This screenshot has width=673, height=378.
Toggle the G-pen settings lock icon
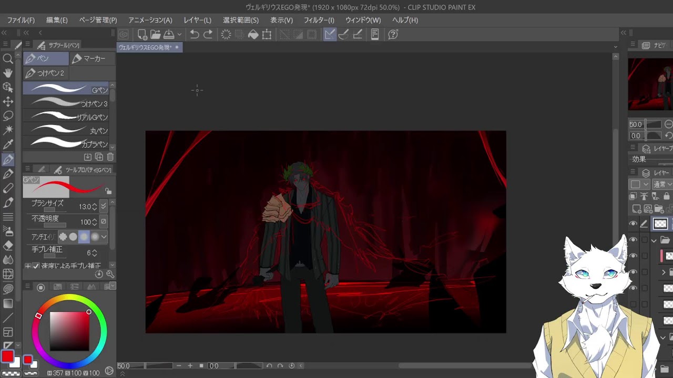tap(108, 192)
